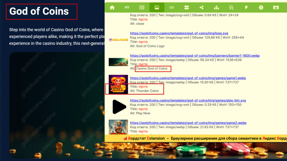
Task: Click the God of Coins page heading
Action: pyautogui.click(x=39, y=11)
